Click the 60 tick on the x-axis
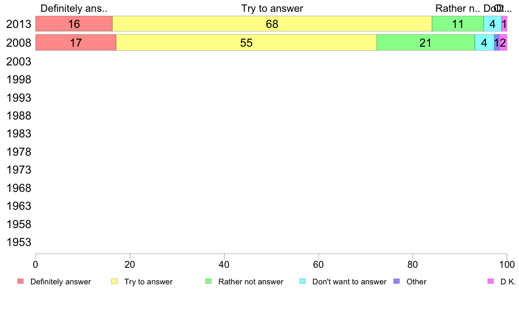This screenshot has width=519, height=321. (x=318, y=264)
